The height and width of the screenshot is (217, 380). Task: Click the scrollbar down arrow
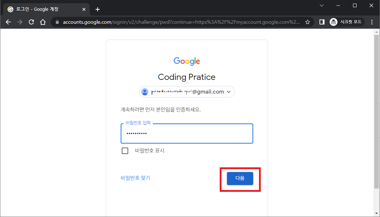(x=376, y=214)
